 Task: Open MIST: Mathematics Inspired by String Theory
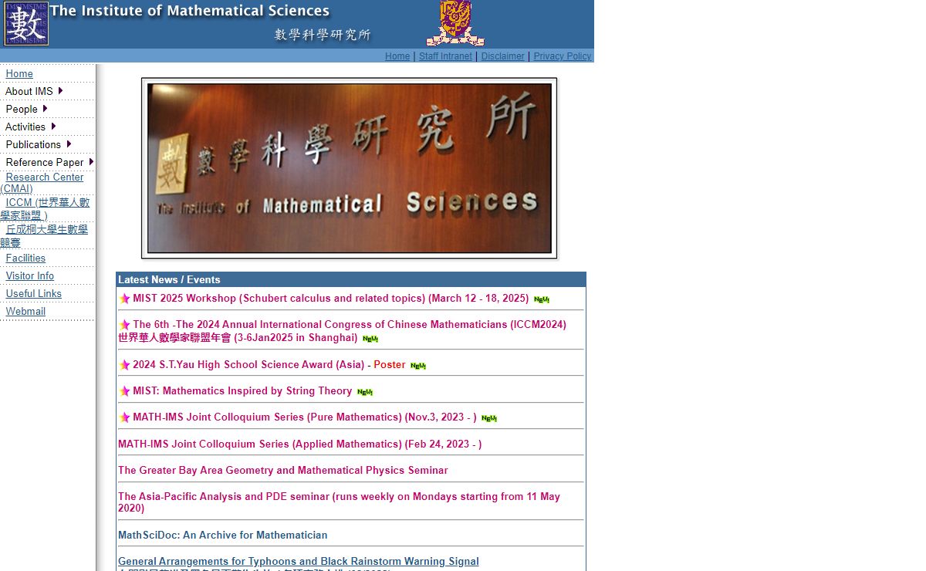[242, 390]
